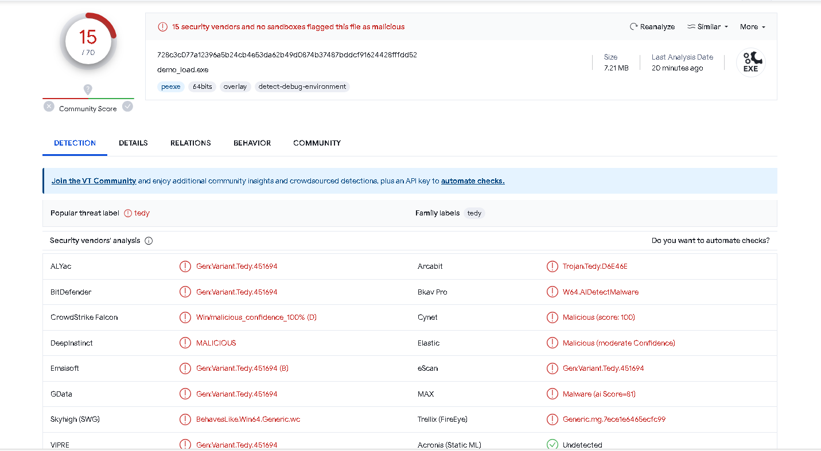821x451 pixels.
Task: Vote positive with the check community icon
Action: (x=128, y=107)
